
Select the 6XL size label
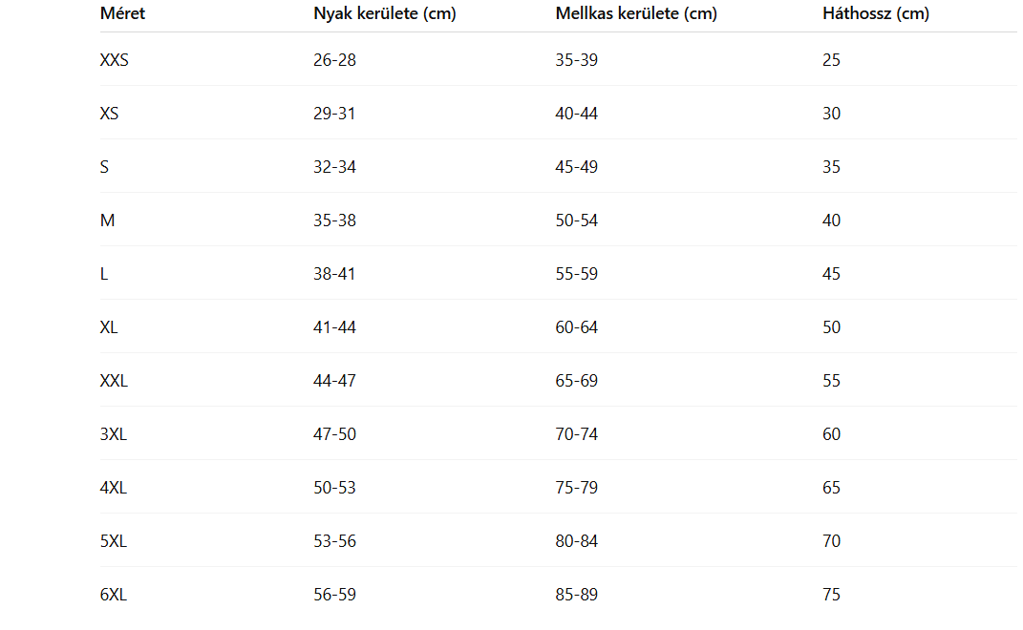(x=114, y=595)
